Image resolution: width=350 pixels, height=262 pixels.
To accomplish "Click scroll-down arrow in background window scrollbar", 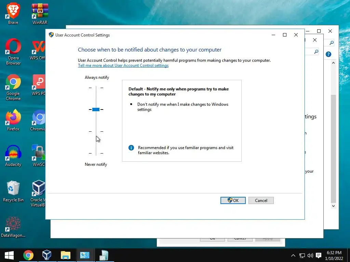I will pyautogui.click(x=333, y=206).
